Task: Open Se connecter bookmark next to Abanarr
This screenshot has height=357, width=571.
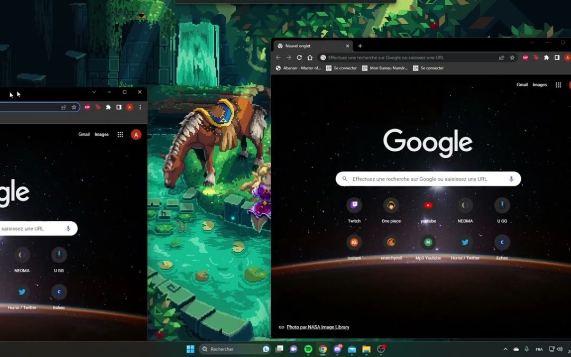Action: click(342, 68)
